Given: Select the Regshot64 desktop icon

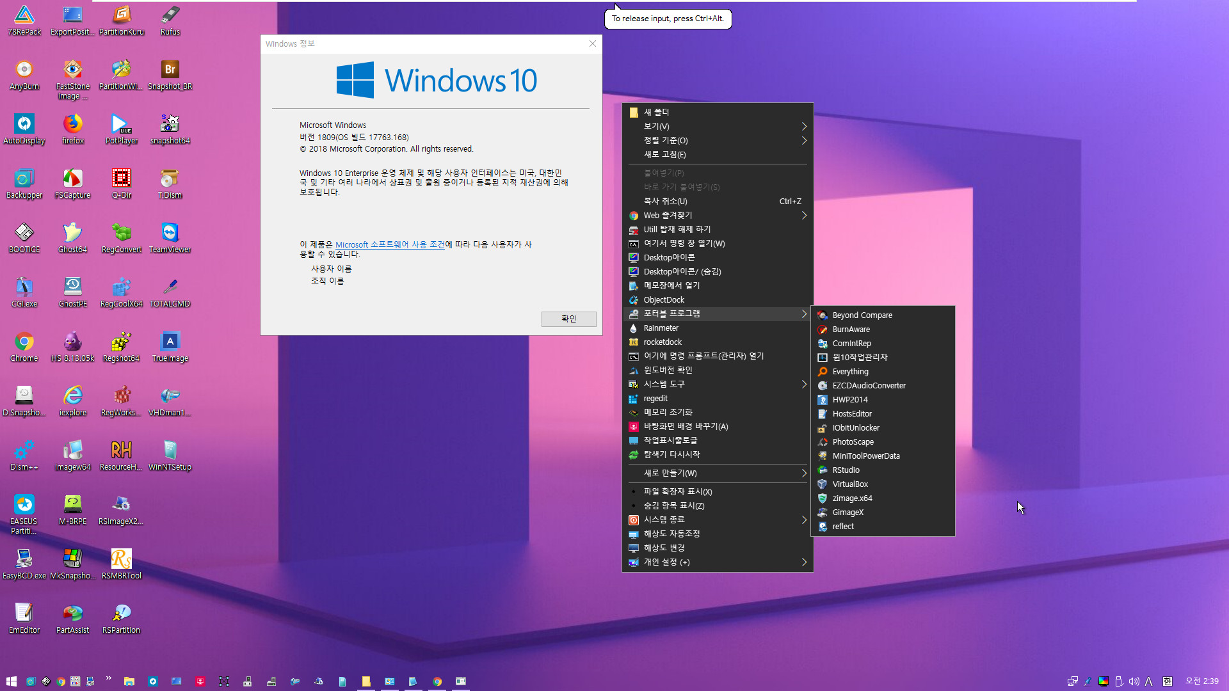Looking at the screenshot, I should [122, 347].
